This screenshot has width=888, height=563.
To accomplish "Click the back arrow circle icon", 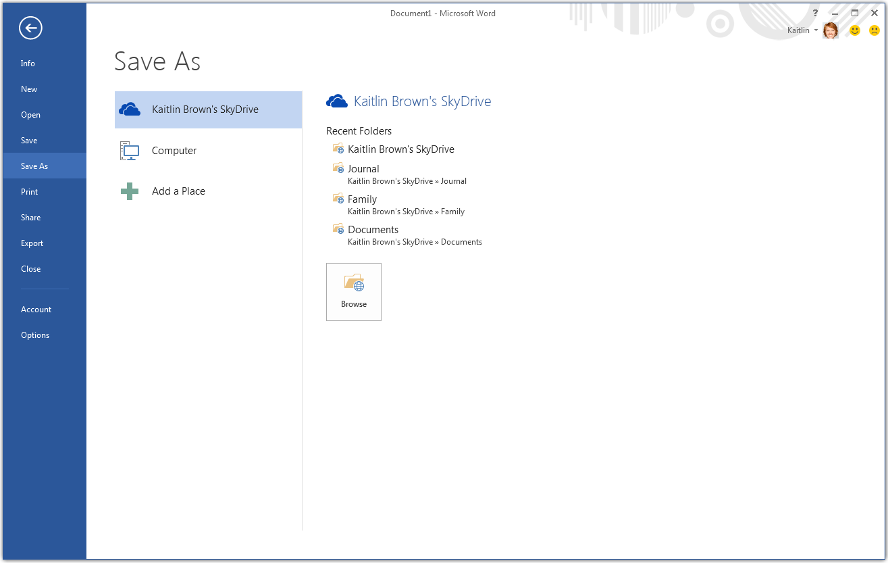I will click(x=31, y=28).
